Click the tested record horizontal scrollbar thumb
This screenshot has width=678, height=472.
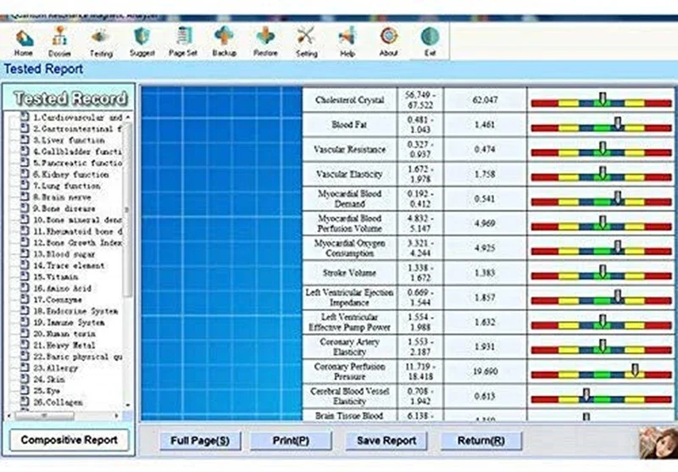coord(44,416)
